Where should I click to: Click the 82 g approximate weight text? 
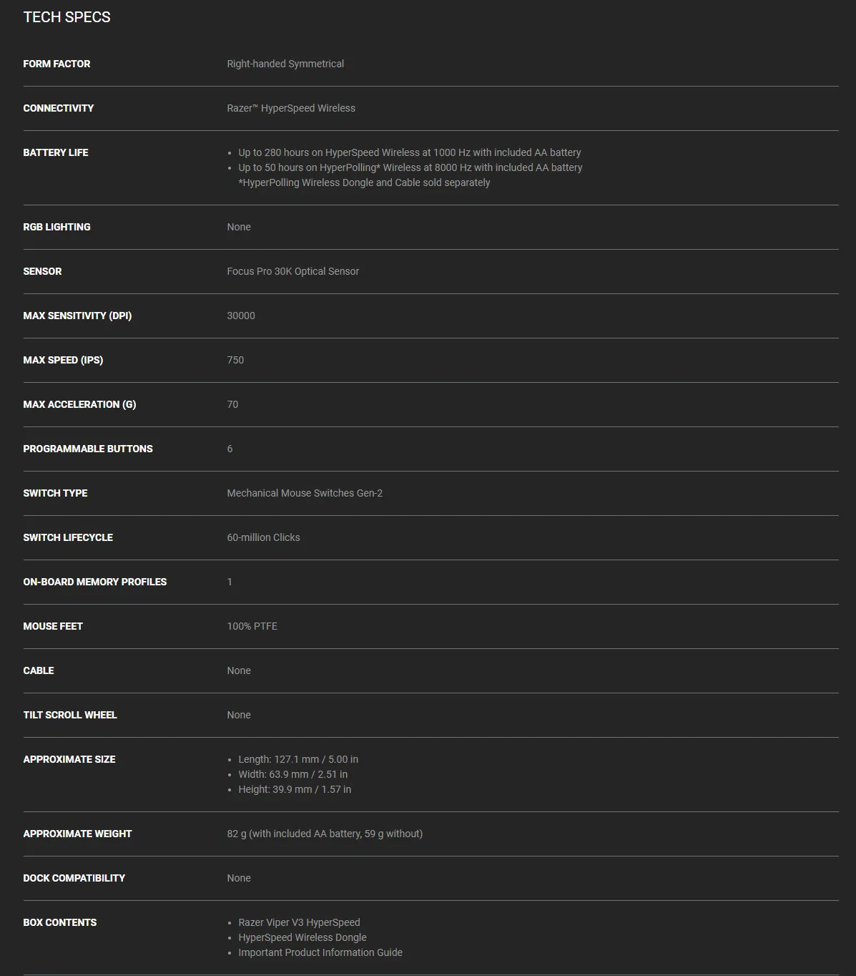point(325,834)
